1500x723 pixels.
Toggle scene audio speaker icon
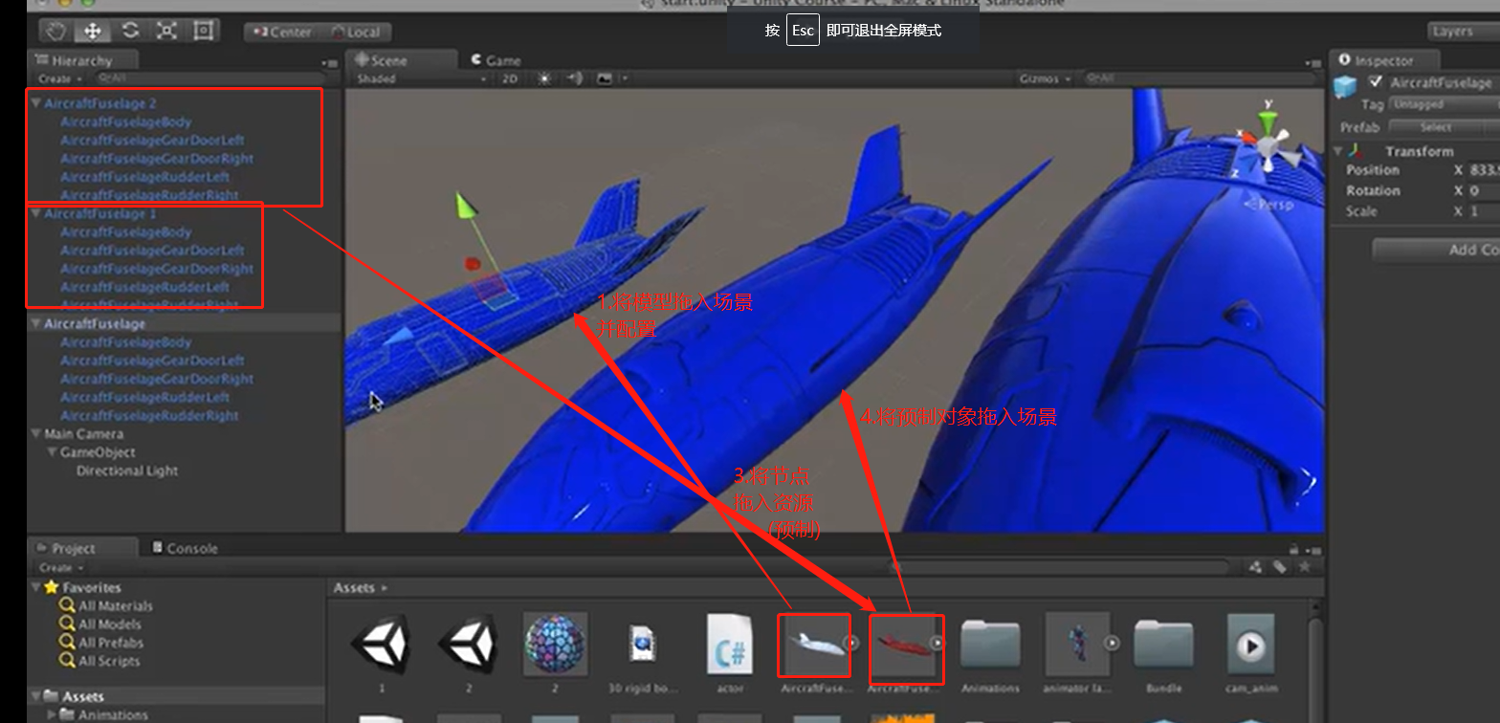coord(575,78)
